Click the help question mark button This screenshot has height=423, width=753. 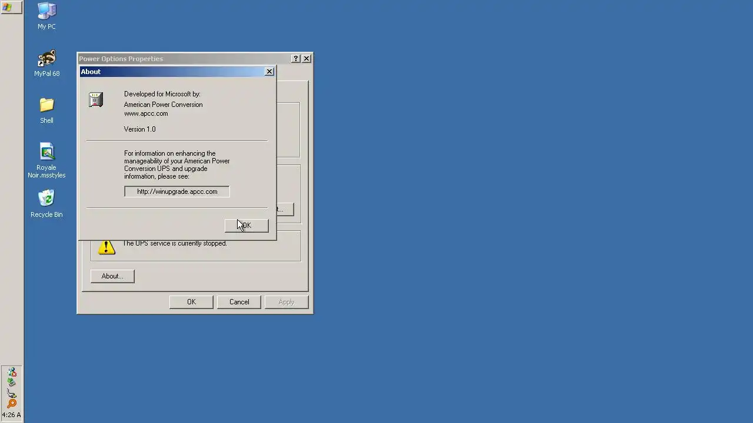tap(296, 59)
